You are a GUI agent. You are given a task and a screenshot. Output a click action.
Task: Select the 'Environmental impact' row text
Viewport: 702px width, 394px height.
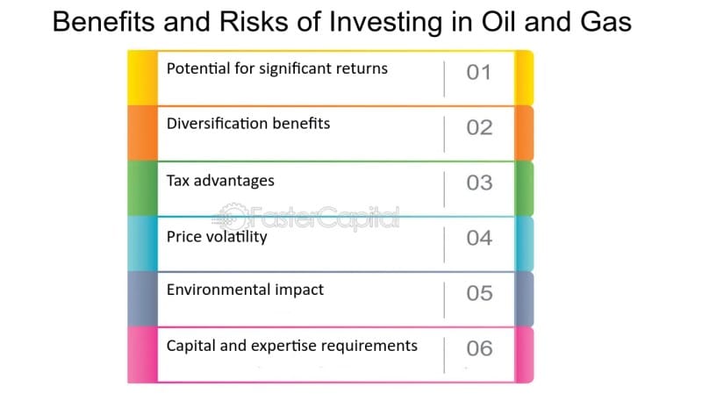245,290
